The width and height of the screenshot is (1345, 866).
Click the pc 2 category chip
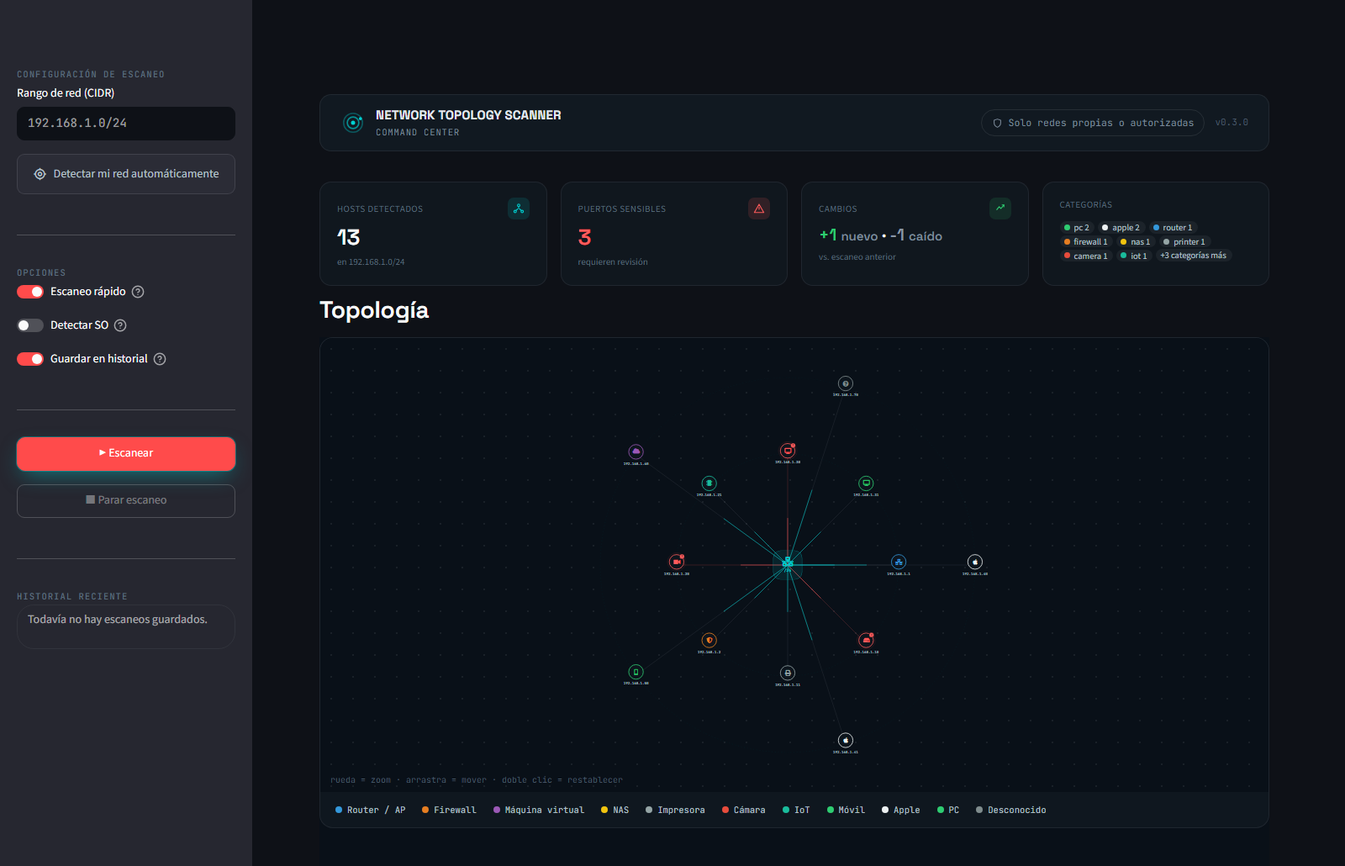pos(1076,228)
